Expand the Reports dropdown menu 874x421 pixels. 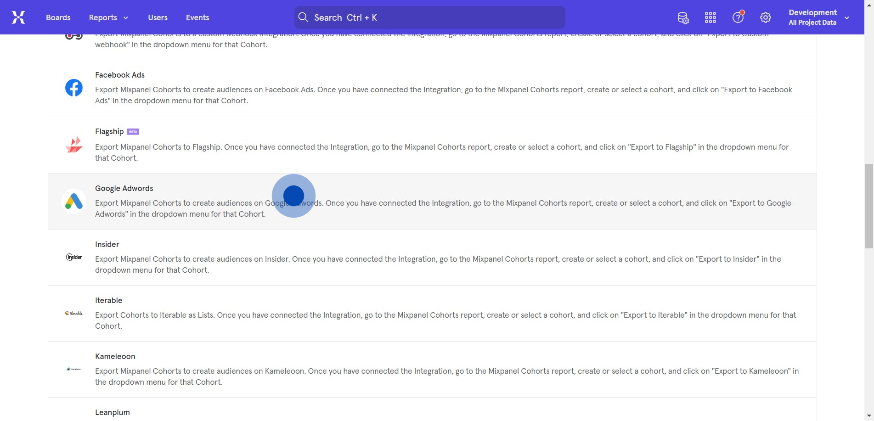coord(108,17)
